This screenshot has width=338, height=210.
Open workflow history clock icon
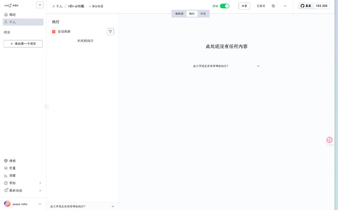(x=273, y=6)
